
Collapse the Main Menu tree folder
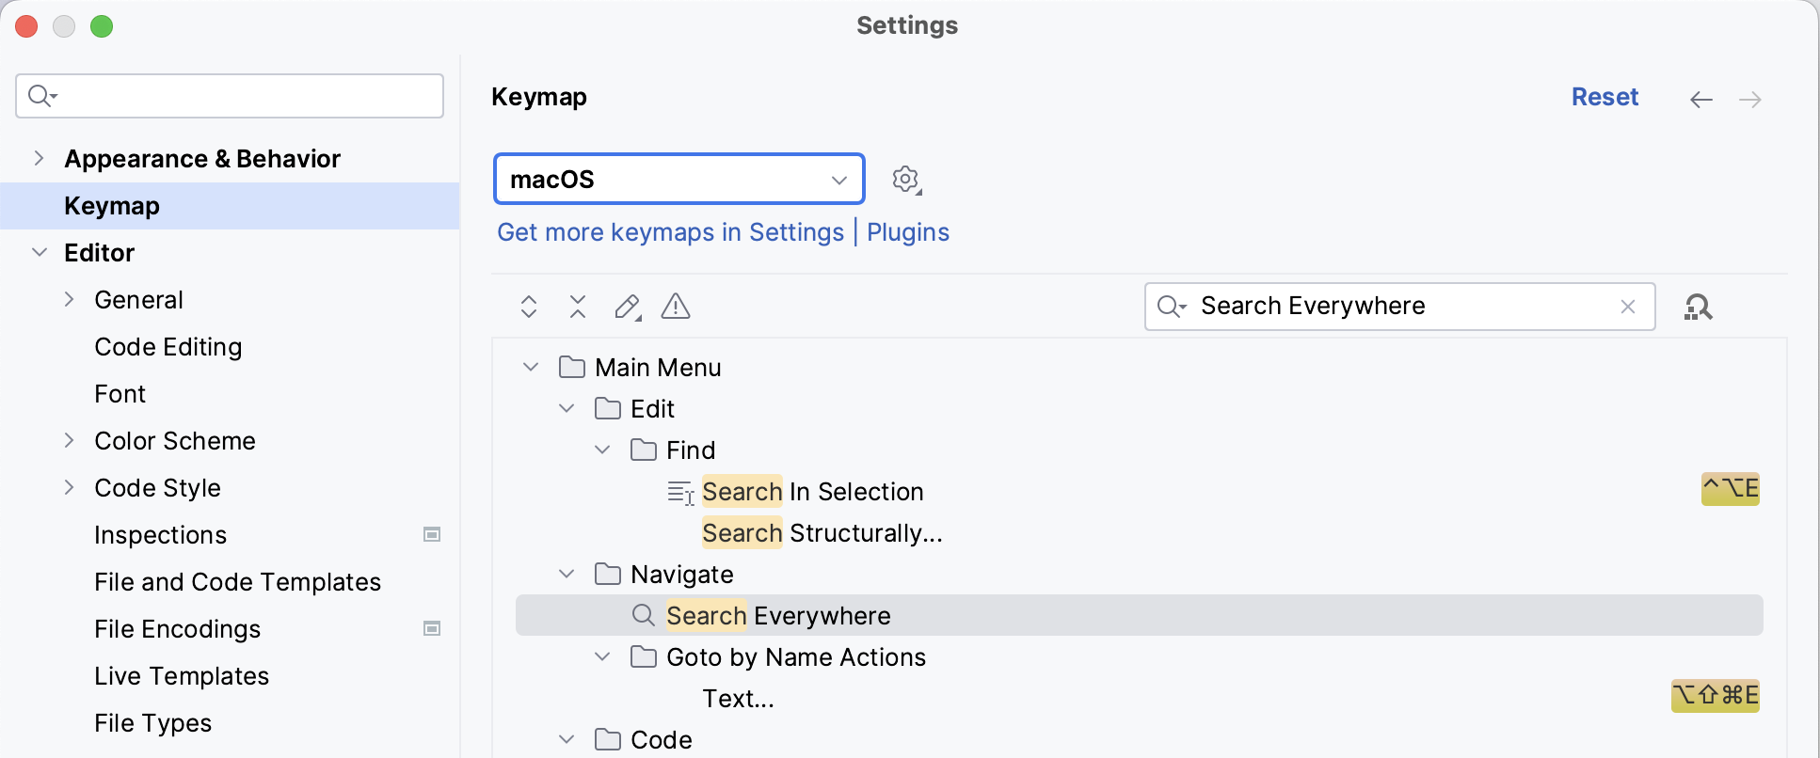click(x=531, y=368)
